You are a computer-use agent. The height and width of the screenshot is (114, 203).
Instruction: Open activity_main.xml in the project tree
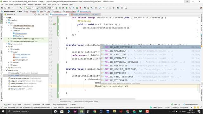click(x=21, y=57)
